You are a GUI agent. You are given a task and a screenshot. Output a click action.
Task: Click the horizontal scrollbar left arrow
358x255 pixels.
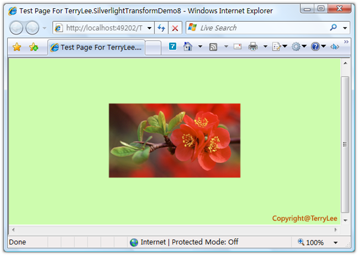click(13, 230)
